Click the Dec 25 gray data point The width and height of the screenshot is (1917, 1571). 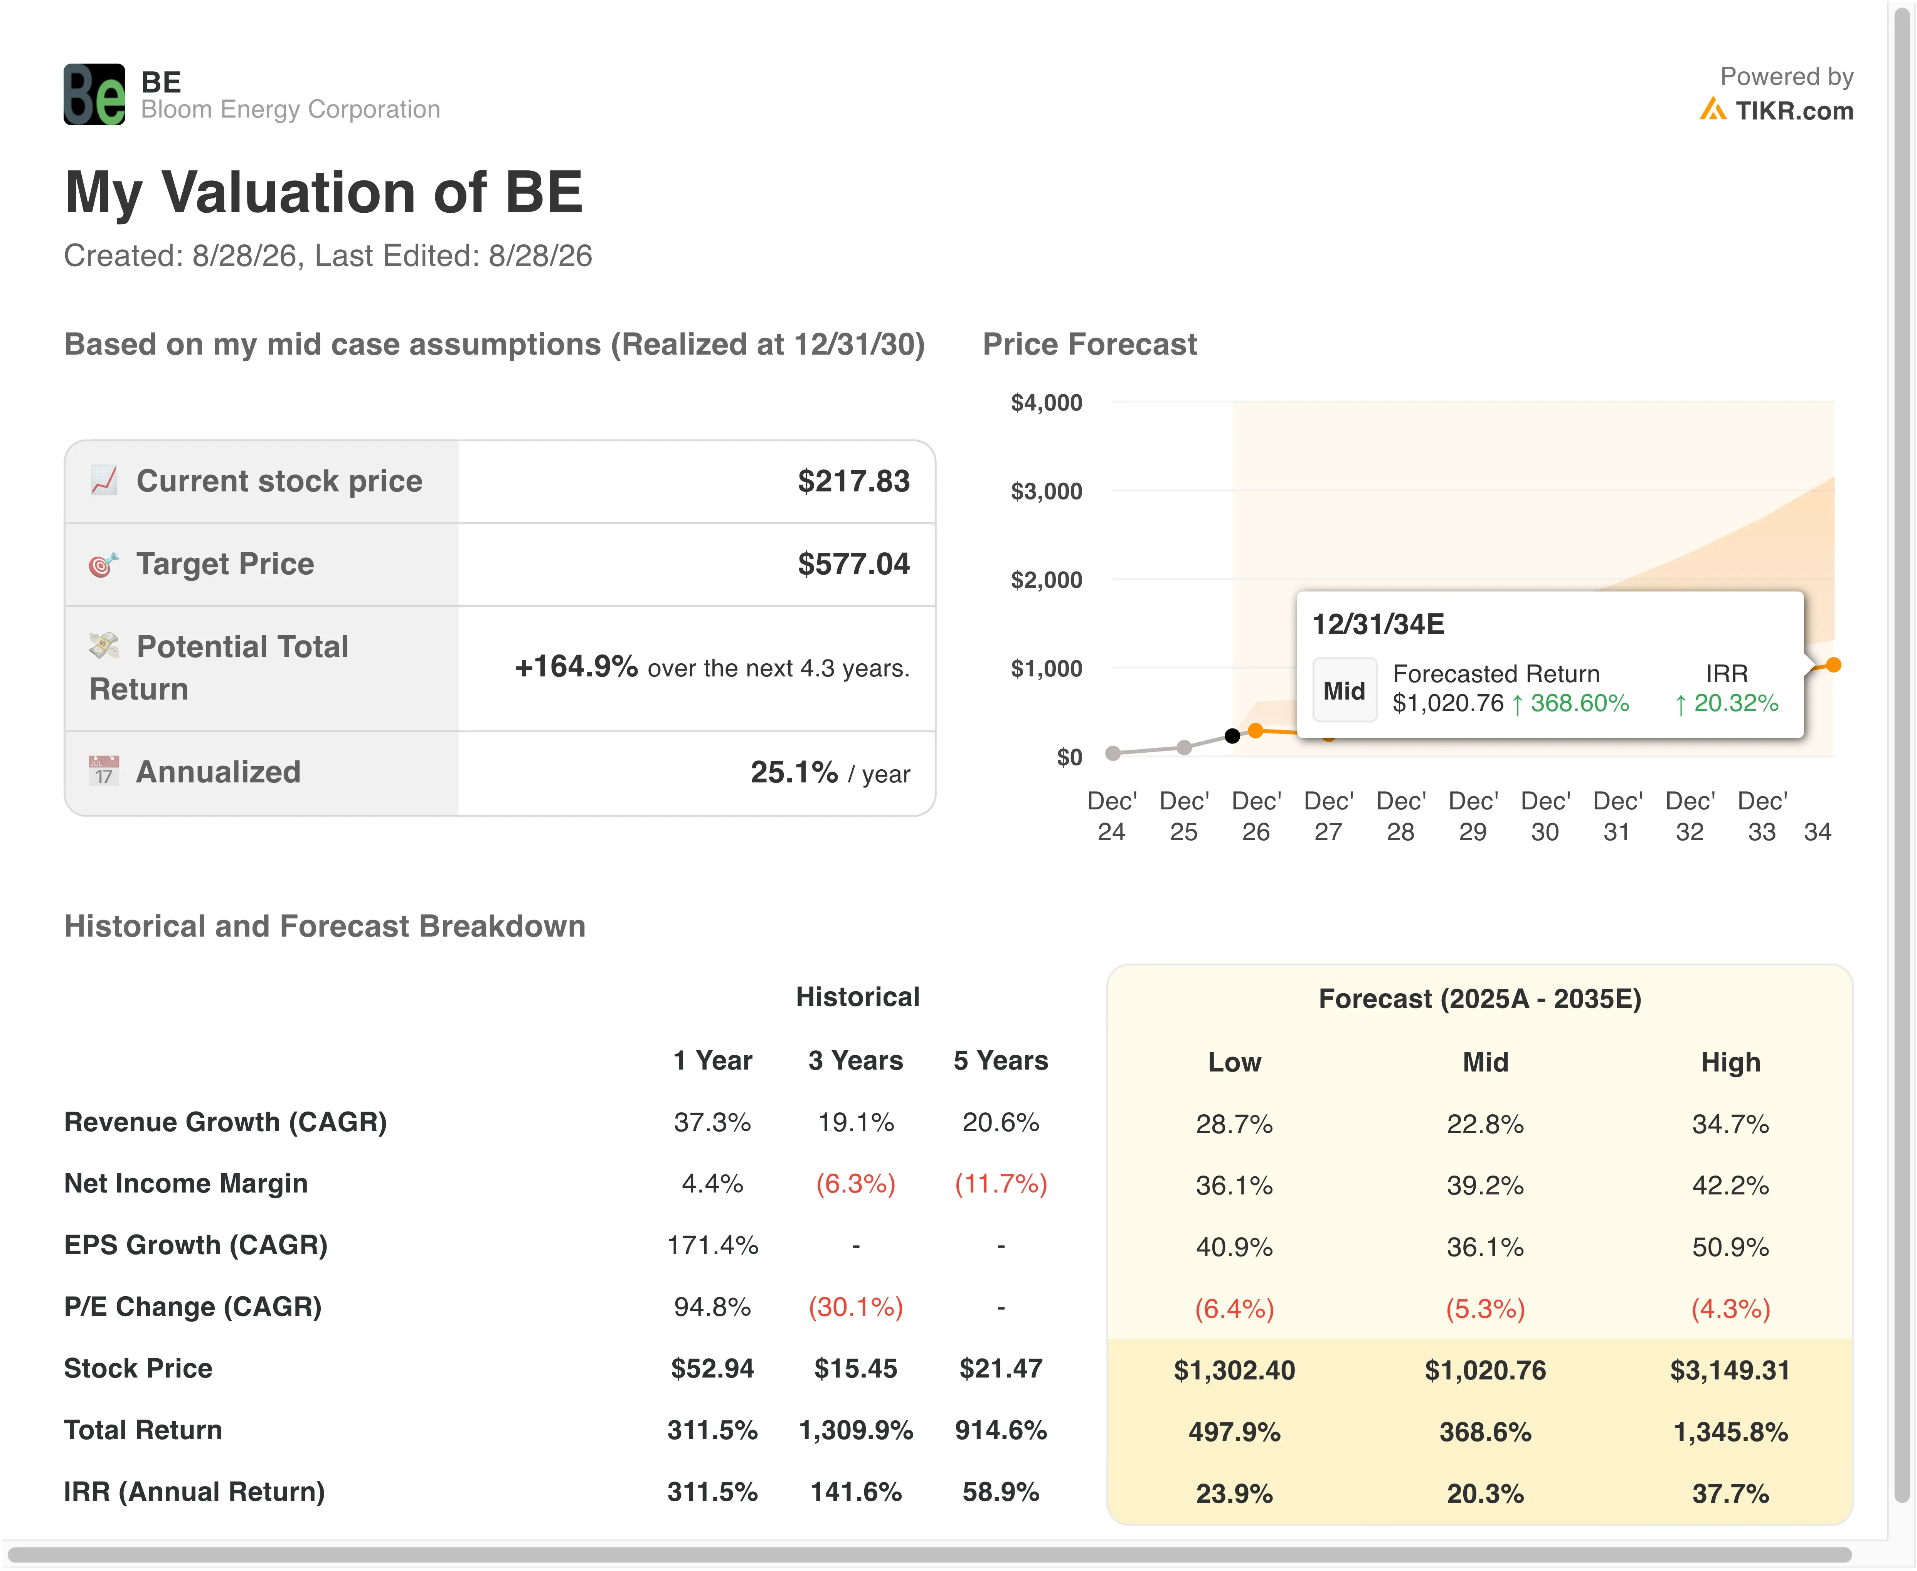click(x=1184, y=747)
